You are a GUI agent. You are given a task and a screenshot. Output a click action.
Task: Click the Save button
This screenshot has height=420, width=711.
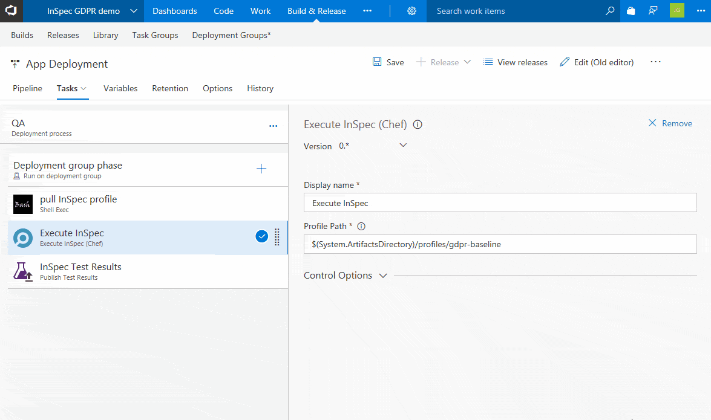[x=388, y=62]
